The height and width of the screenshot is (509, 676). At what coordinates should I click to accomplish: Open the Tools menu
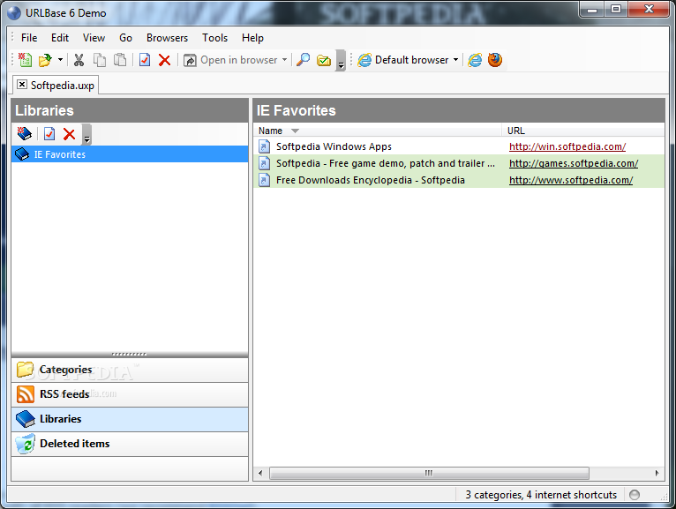[x=214, y=38]
